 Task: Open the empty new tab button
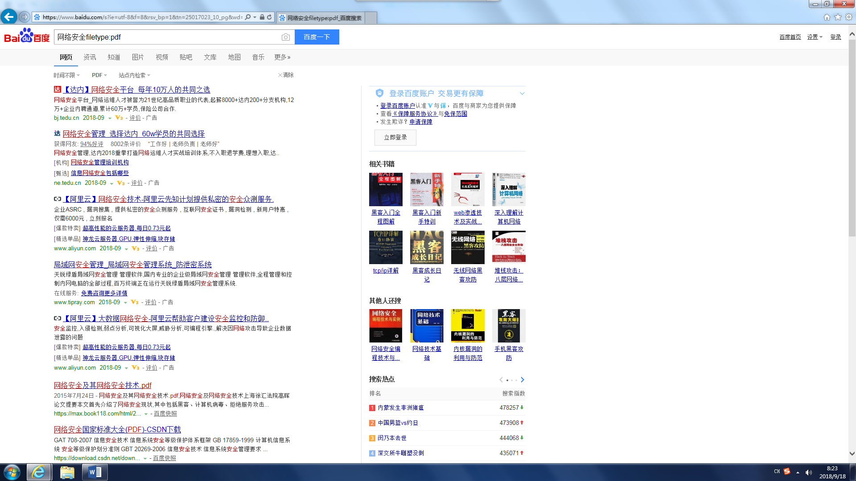[x=371, y=18]
